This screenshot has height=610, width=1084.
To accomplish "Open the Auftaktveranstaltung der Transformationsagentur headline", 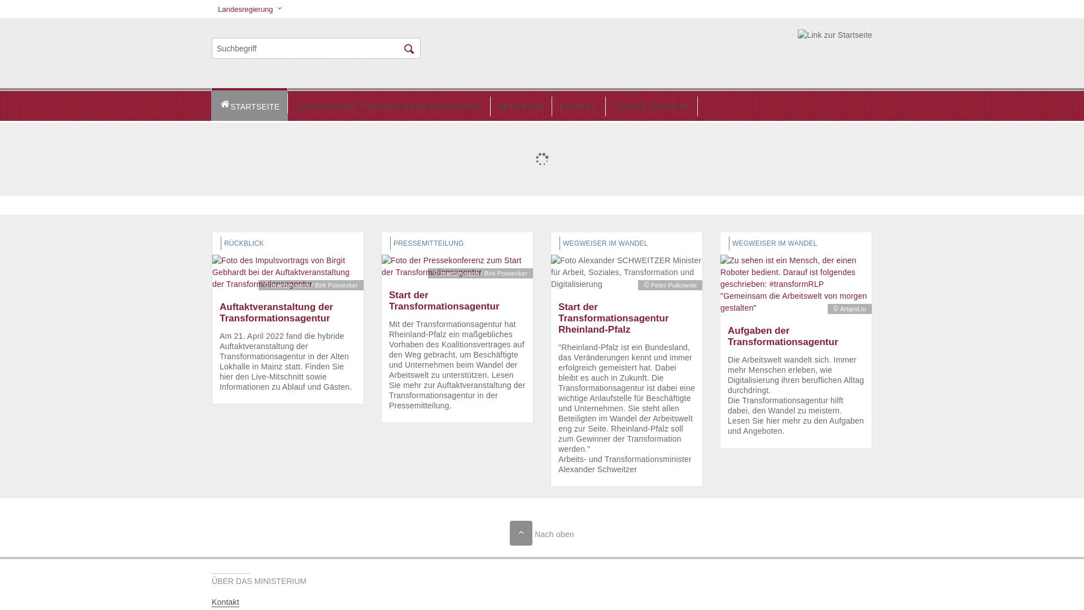I will pos(276,312).
